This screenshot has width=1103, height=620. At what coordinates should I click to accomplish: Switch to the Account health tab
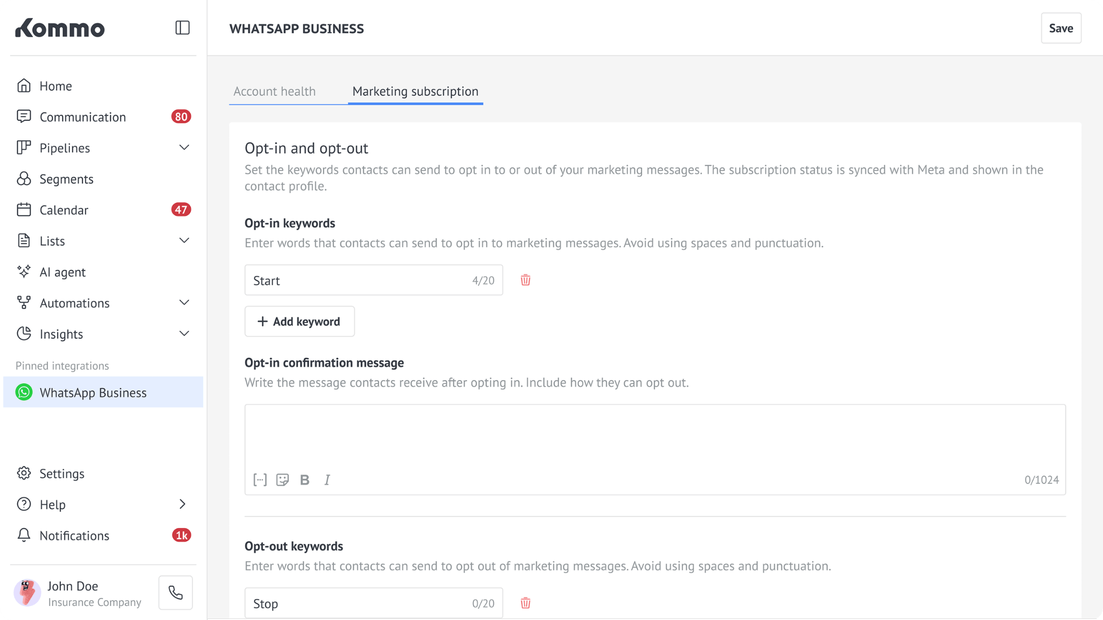pos(275,91)
